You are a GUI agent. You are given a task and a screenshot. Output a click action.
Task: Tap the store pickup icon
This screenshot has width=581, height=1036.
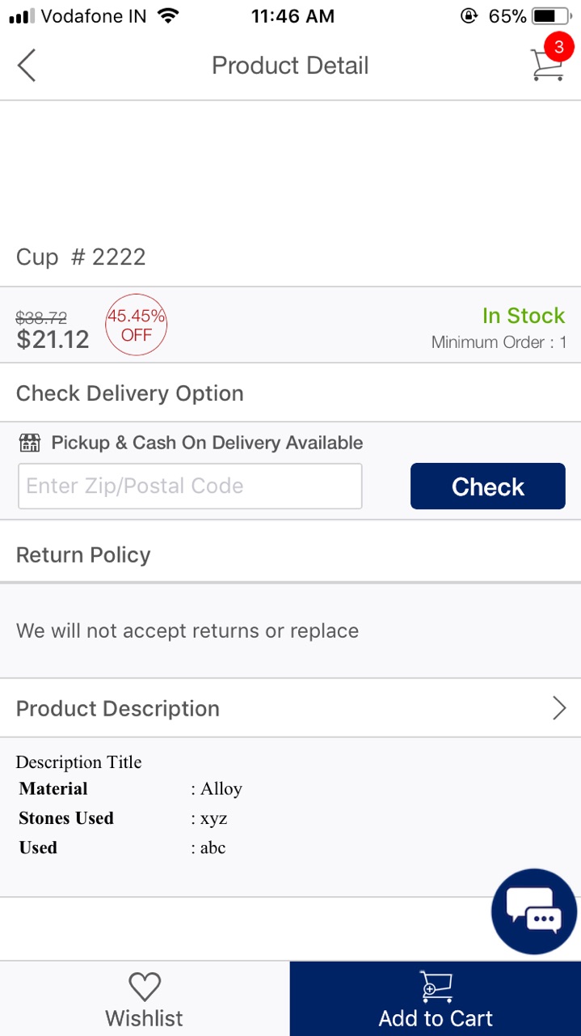pyautogui.click(x=30, y=443)
